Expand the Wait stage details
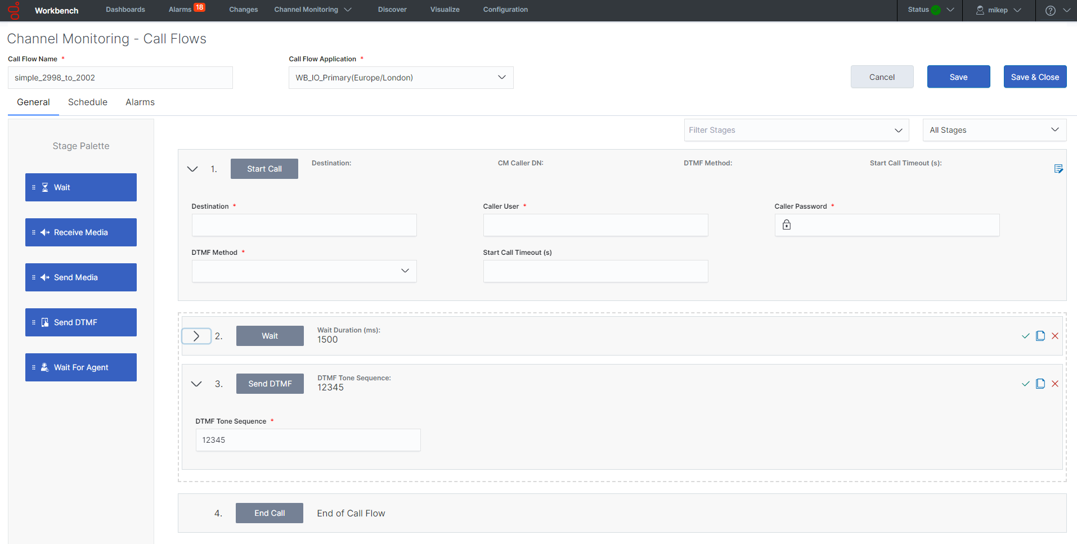Image resolution: width=1077 pixels, height=544 pixels. [x=196, y=336]
